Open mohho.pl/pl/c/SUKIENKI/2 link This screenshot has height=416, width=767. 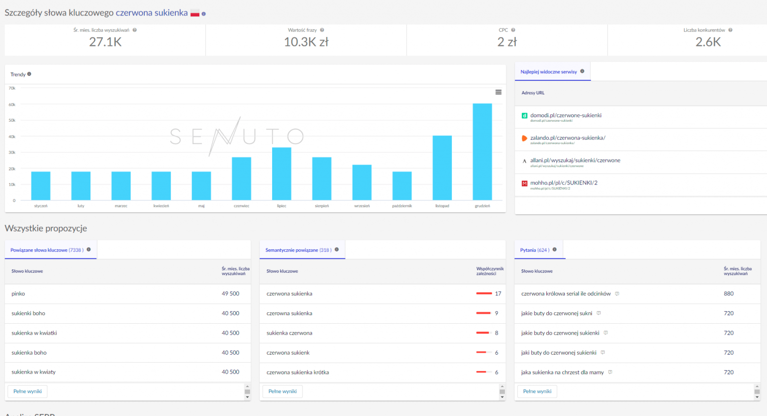coord(564,183)
